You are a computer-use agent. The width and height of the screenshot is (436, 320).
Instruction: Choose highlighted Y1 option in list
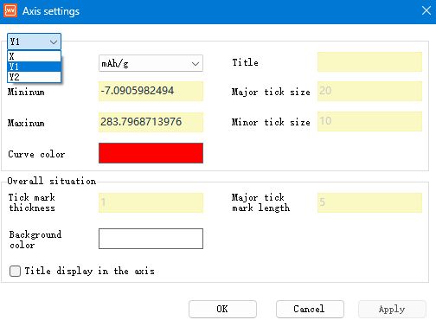pyautogui.click(x=34, y=67)
